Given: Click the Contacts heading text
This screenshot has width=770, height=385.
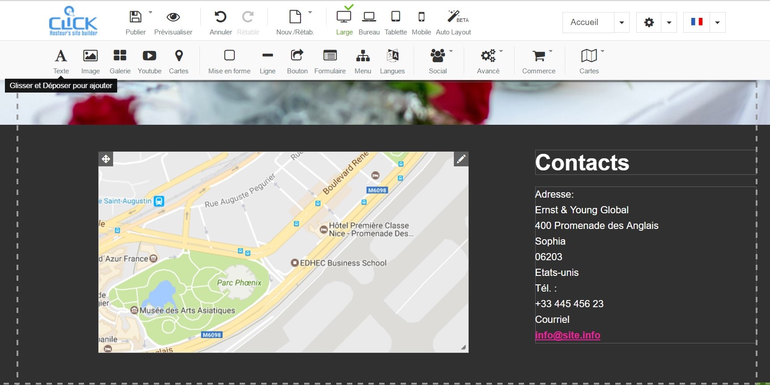Looking at the screenshot, I should [582, 162].
